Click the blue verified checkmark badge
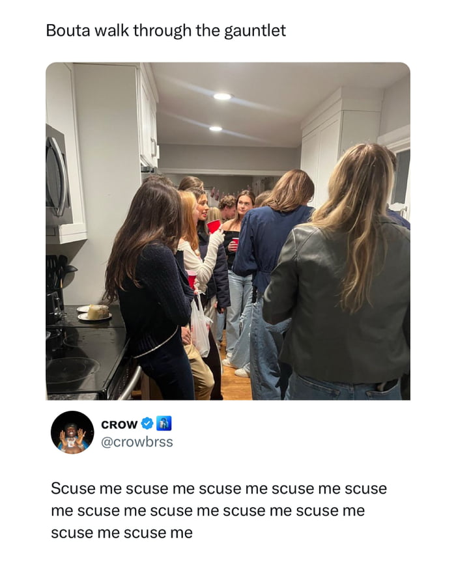 (147, 423)
